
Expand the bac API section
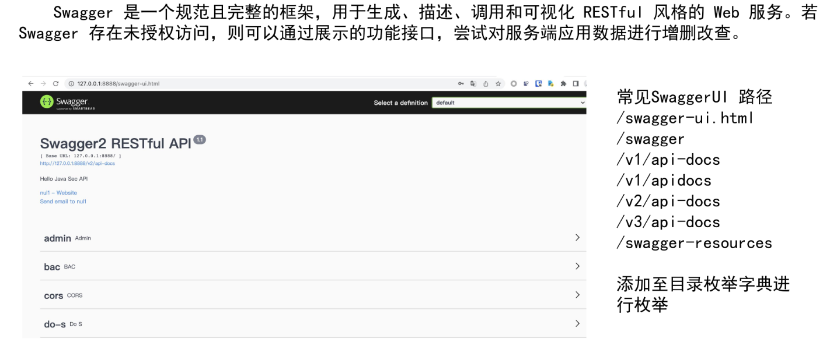coord(577,266)
